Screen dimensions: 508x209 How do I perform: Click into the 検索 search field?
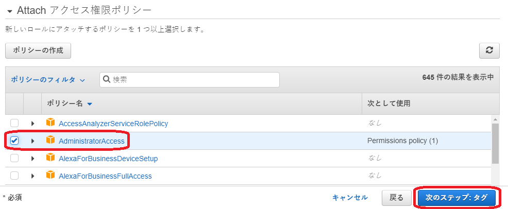click(x=190, y=80)
